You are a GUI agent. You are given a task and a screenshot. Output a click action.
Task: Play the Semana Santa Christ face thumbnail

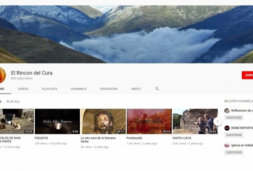(x=103, y=121)
